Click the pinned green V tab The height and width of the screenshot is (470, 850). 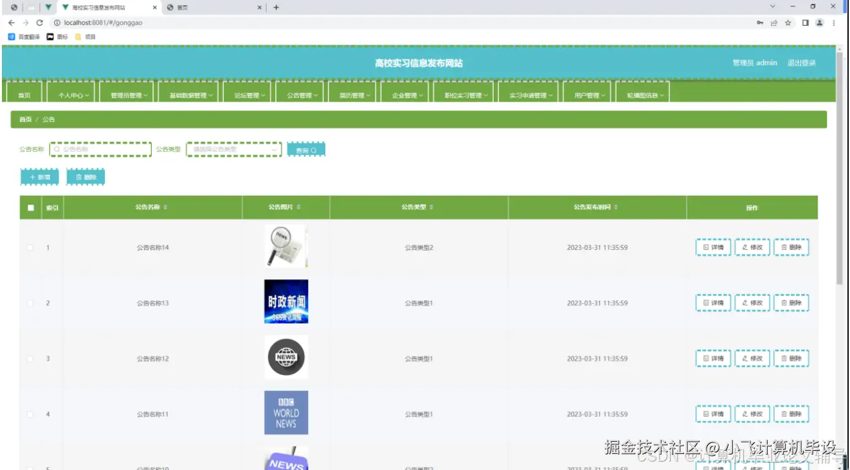[x=48, y=8]
